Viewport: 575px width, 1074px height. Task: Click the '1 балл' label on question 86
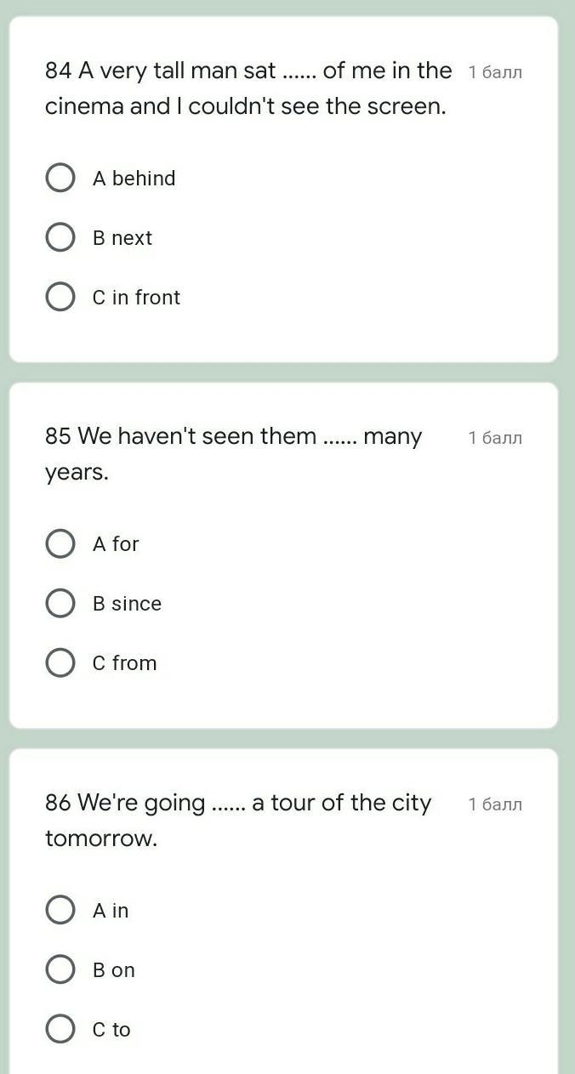tap(495, 804)
